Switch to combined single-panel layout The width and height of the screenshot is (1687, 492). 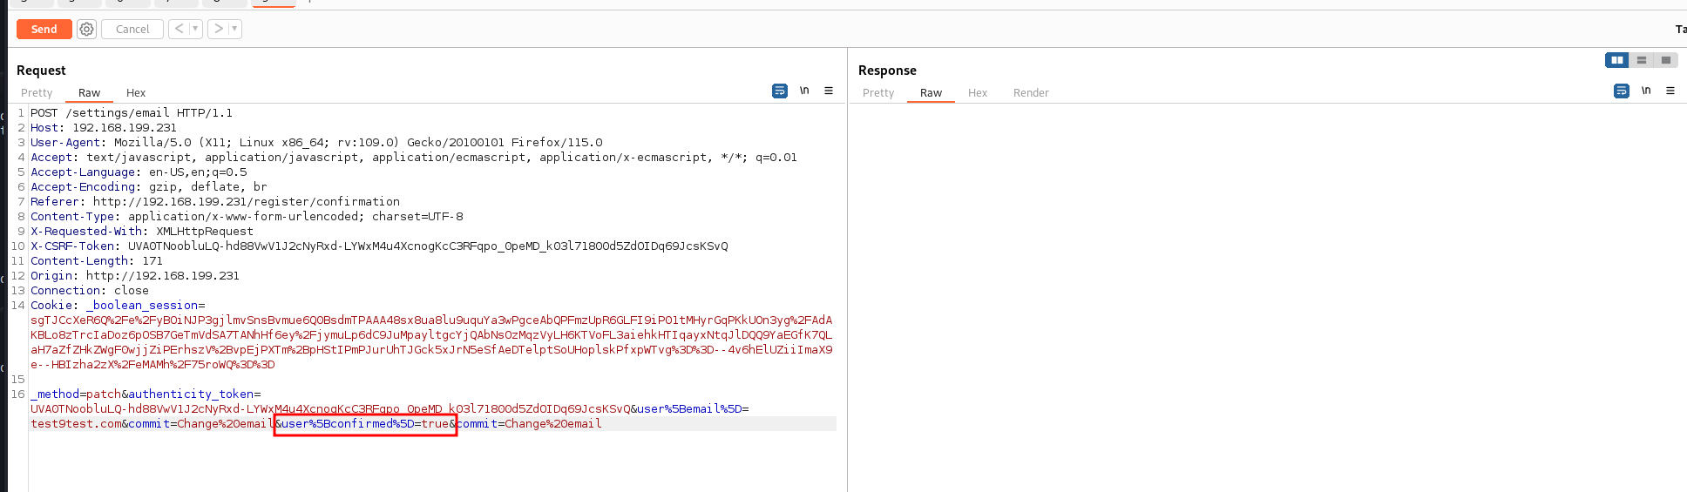[1665, 60]
